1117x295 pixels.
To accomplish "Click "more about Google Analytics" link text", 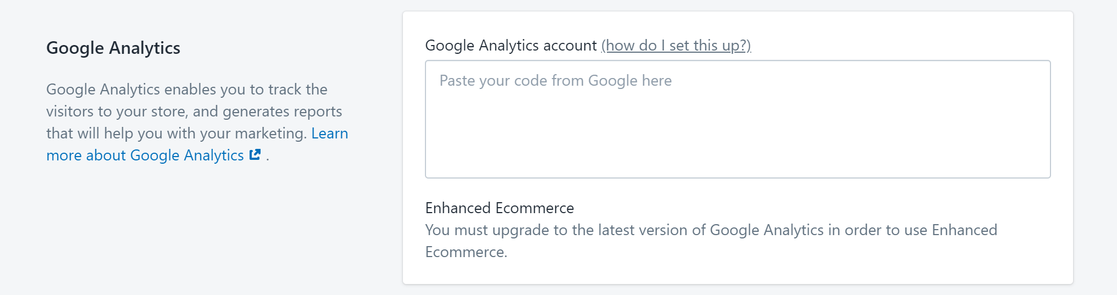I will pyautogui.click(x=145, y=155).
